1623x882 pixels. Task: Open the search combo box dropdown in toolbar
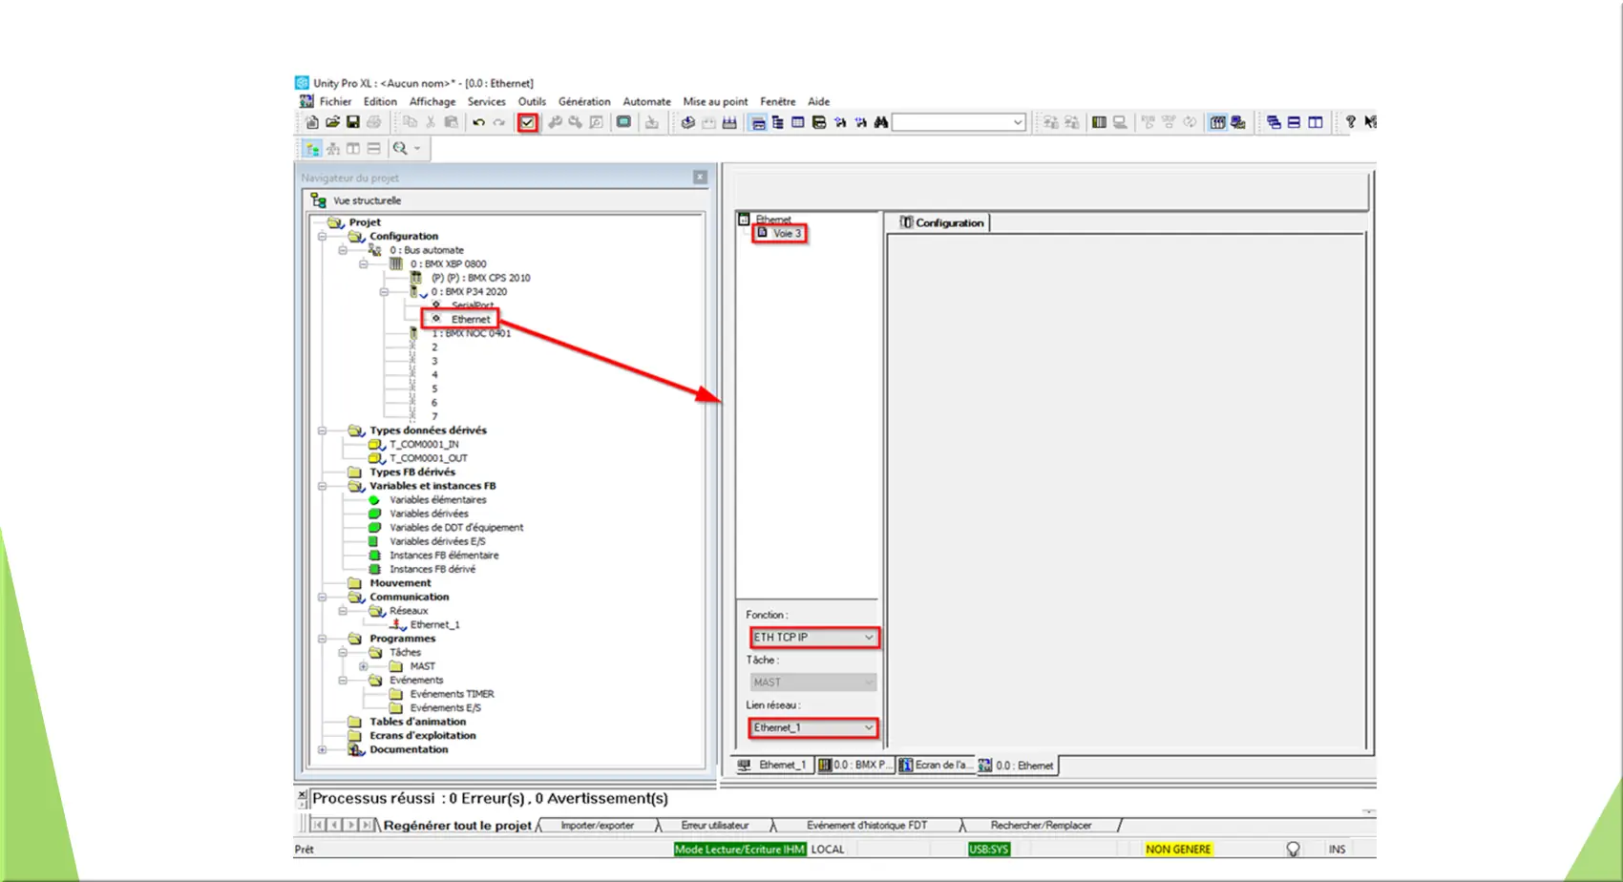1018,122
